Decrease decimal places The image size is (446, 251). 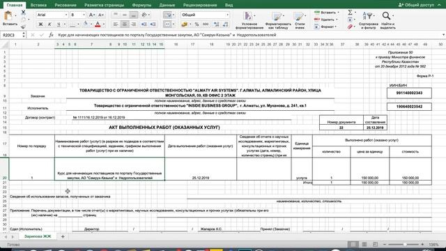[x=226, y=24]
